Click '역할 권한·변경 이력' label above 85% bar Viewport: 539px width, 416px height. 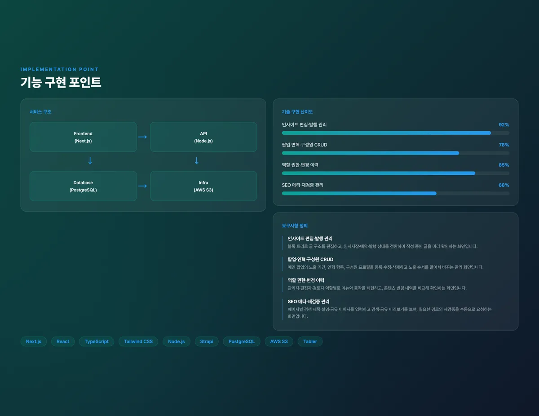[x=300, y=165]
